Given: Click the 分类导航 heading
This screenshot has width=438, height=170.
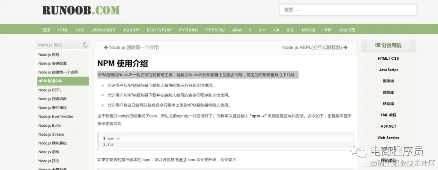Looking at the screenshot, I should pos(391,45).
